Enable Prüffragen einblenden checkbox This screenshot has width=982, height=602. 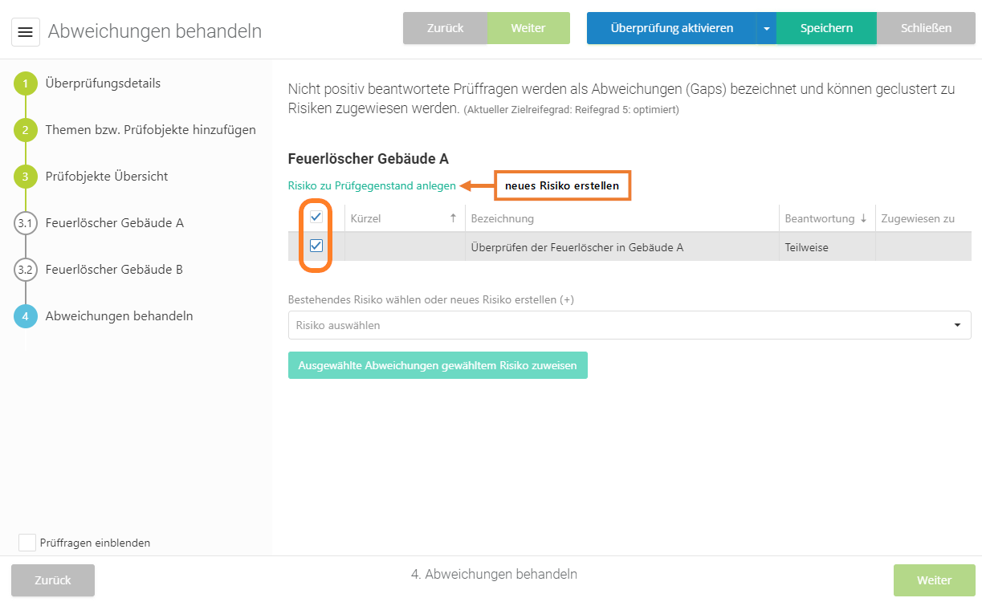click(27, 543)
